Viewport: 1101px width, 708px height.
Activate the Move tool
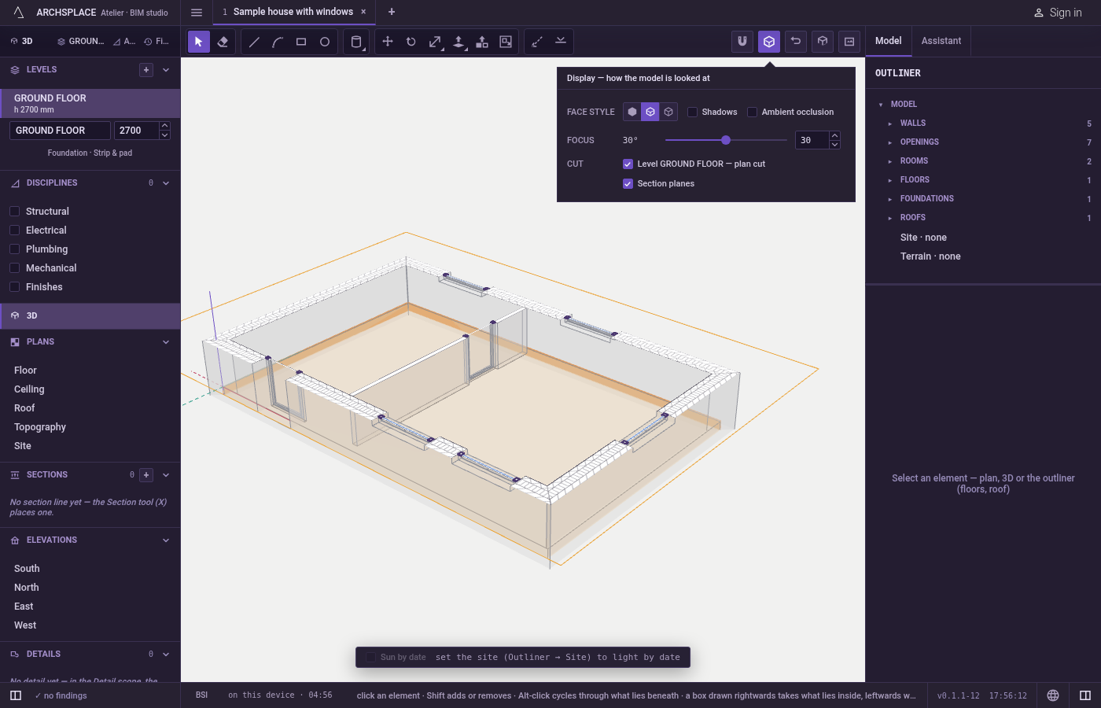click(388, 42)
